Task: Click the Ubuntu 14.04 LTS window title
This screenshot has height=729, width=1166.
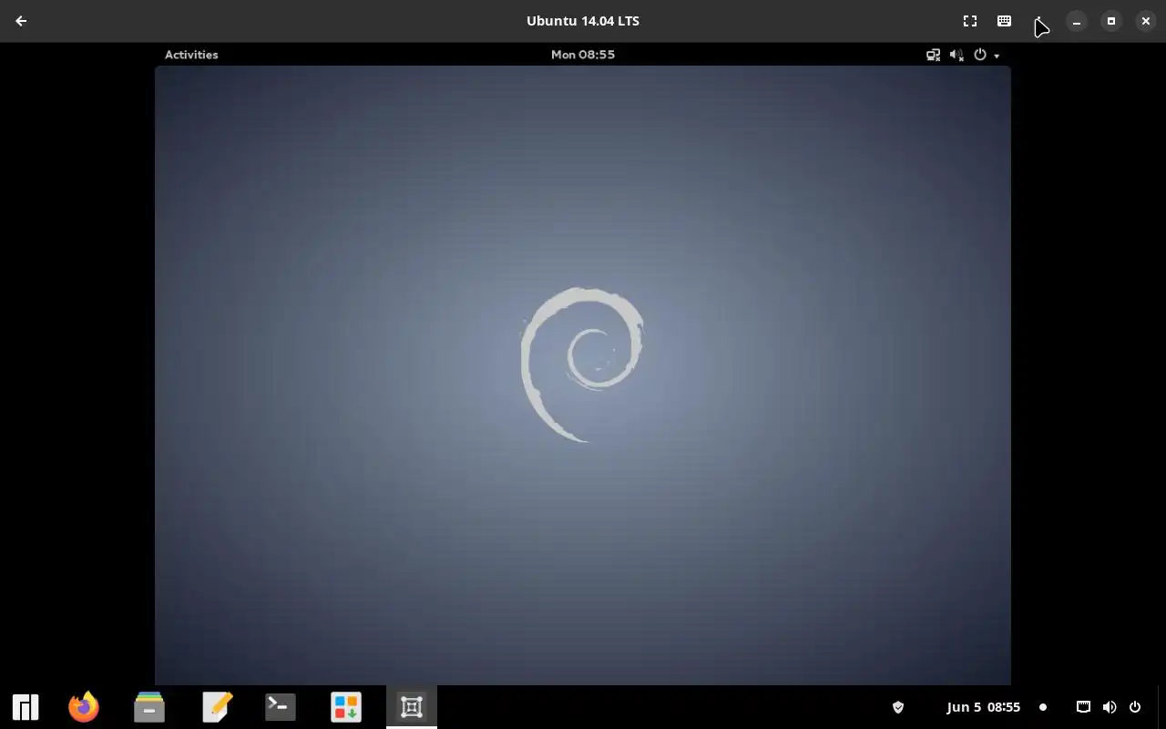Action: (x=583, y=21)
